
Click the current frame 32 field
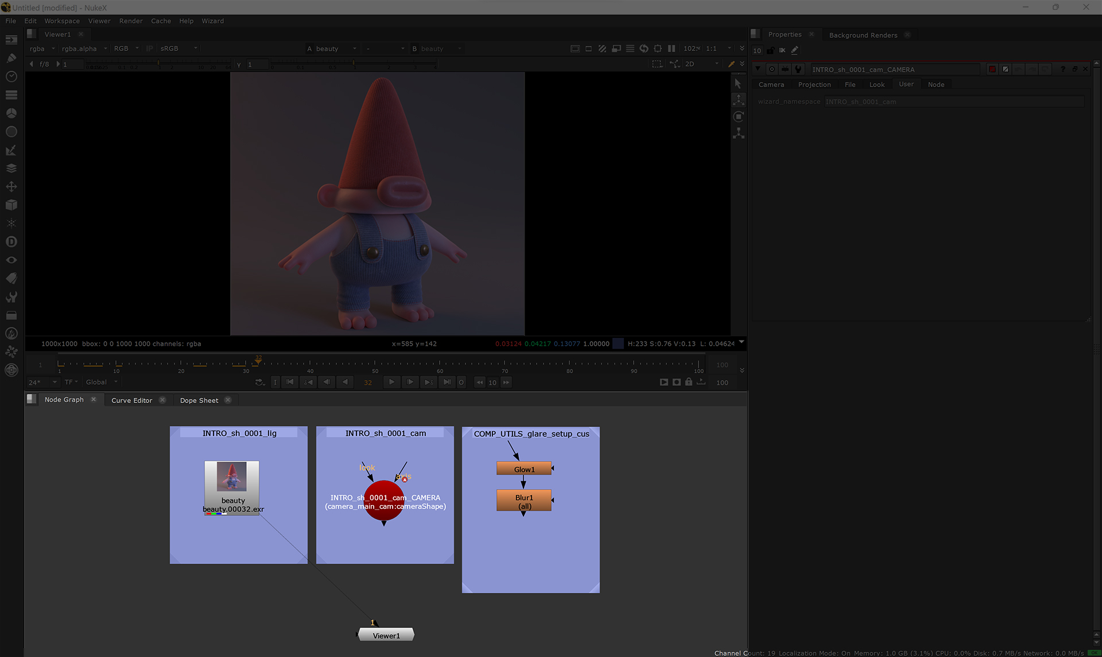368,382
